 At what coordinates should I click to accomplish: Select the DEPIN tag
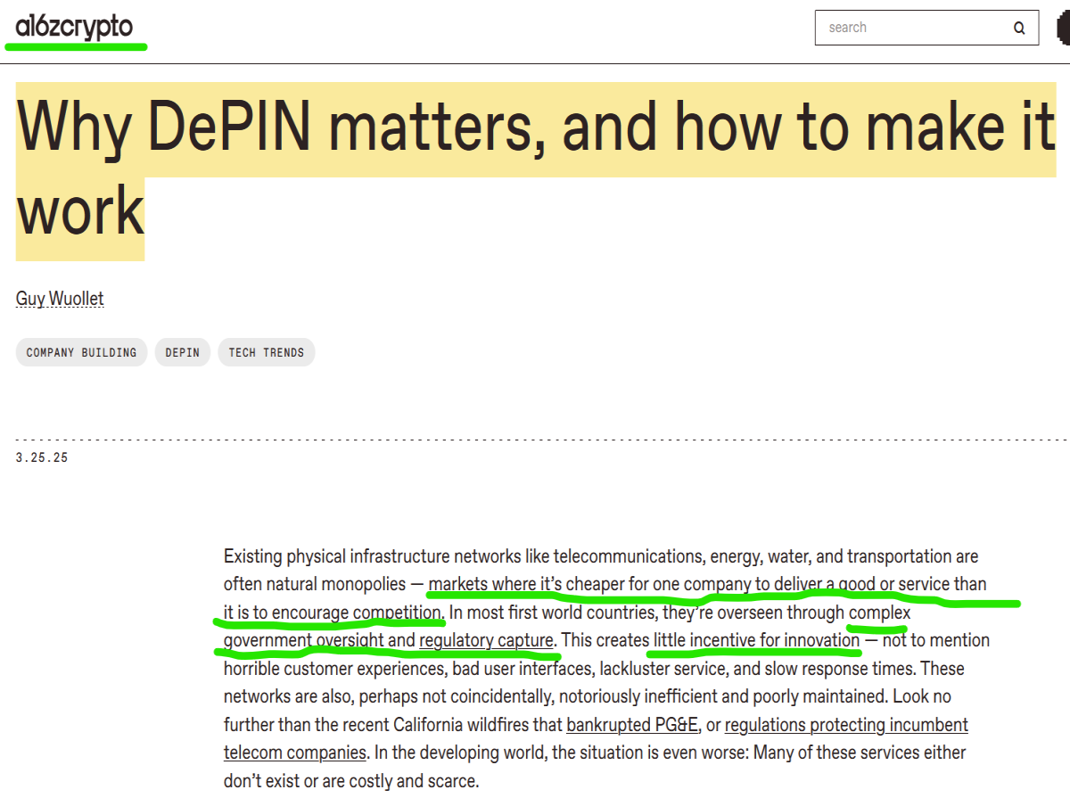tap(183, 352)
